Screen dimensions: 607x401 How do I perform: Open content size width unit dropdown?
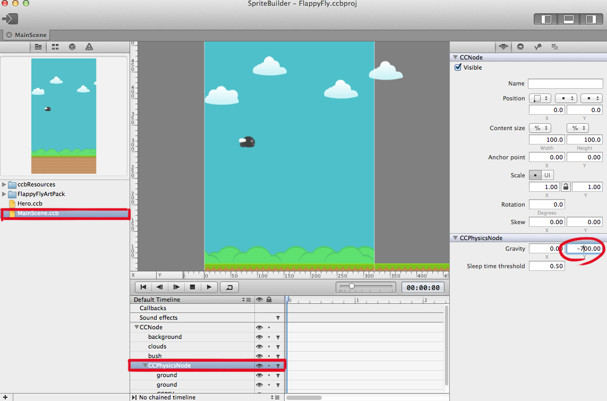click(540, 128)
